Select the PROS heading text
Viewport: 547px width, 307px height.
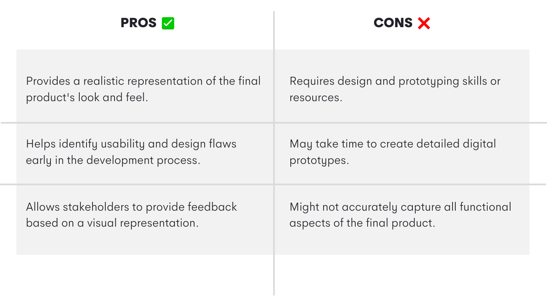[139, 23]
